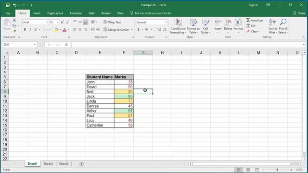
Task: Open the Sheet3 worksheet tab
Action: point(64,164)
